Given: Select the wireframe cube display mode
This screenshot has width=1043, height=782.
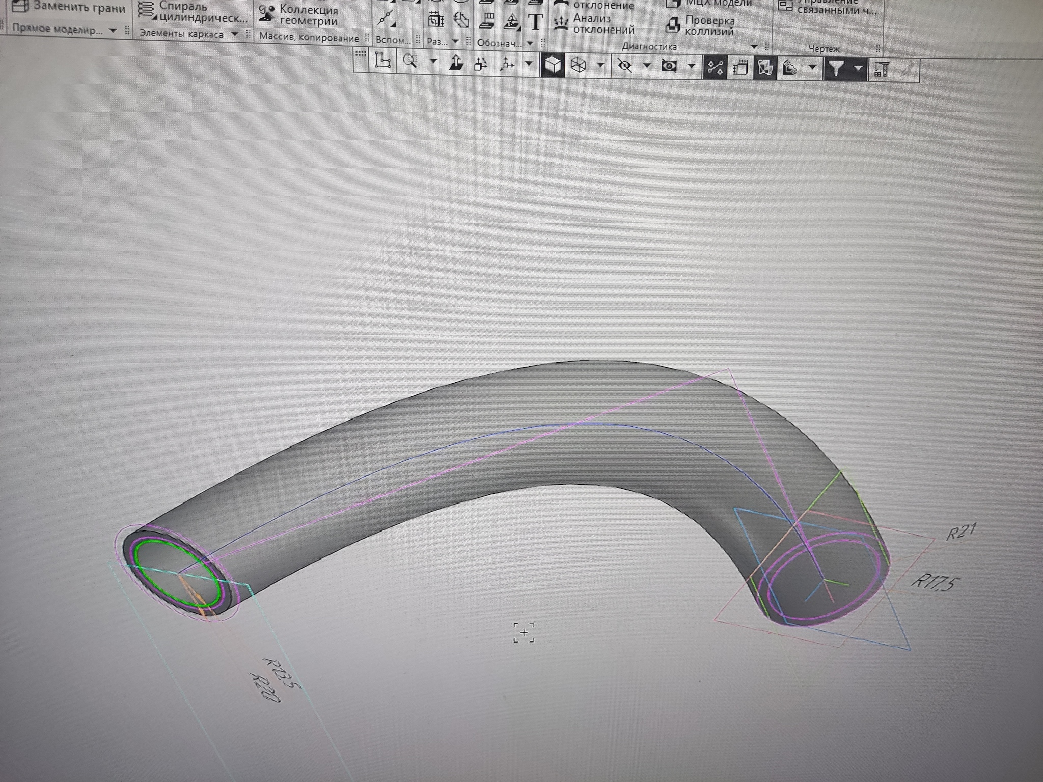Looking at the screenshot, I should coord(578,65).
